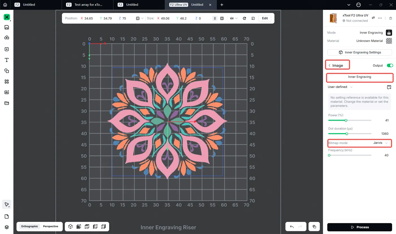Go back from the Image panel
The image size is (396, 234).
330,65
